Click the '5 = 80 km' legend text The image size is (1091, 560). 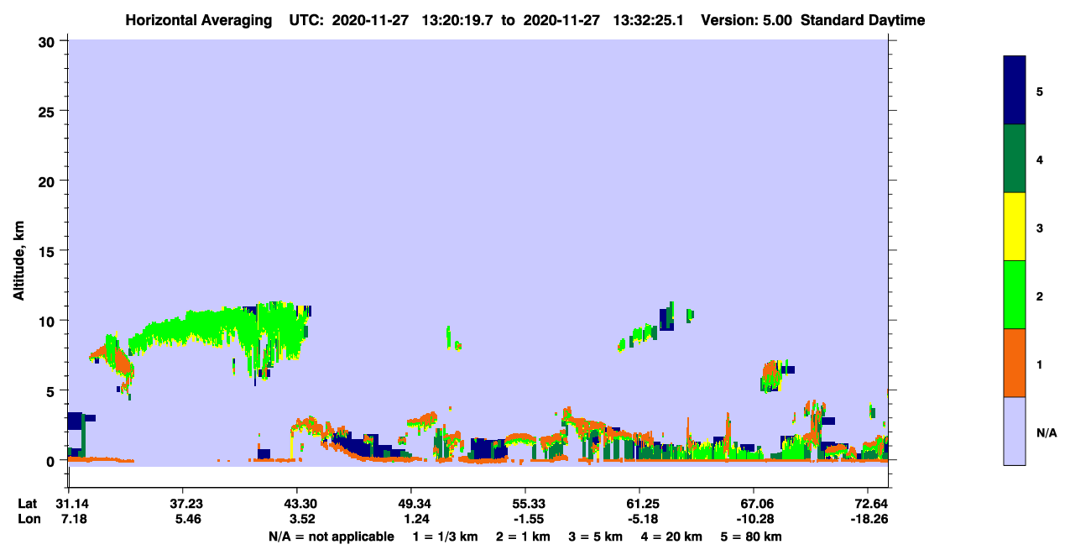pos(752,536)
